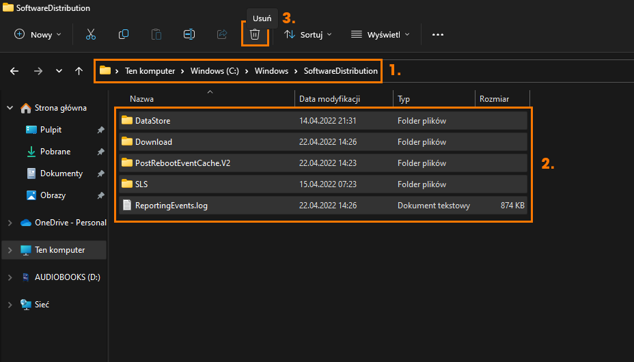Open chevron after Ten komputer breadcrumb
Viewport: 634px width, 362px height.
[x=182, y=71]
